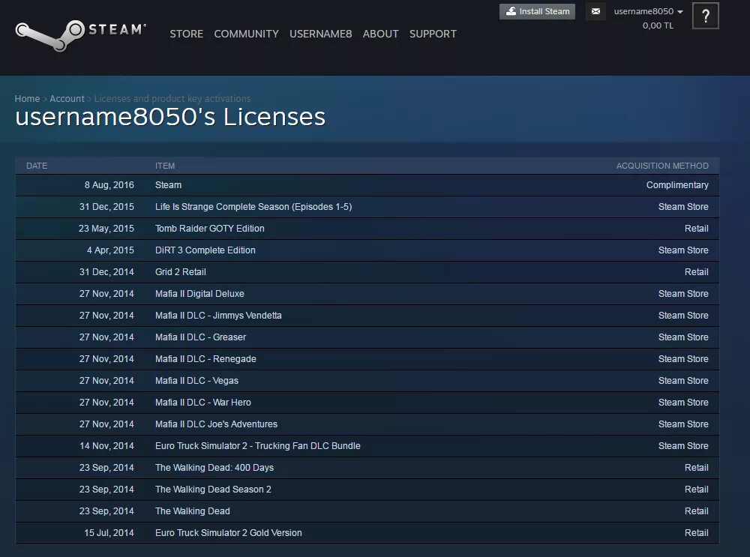The width and height of the screenshot is (750, 557).
Task: Click the Home breadcrumb link
Action: pyautogui.click(x=27, y=98)
